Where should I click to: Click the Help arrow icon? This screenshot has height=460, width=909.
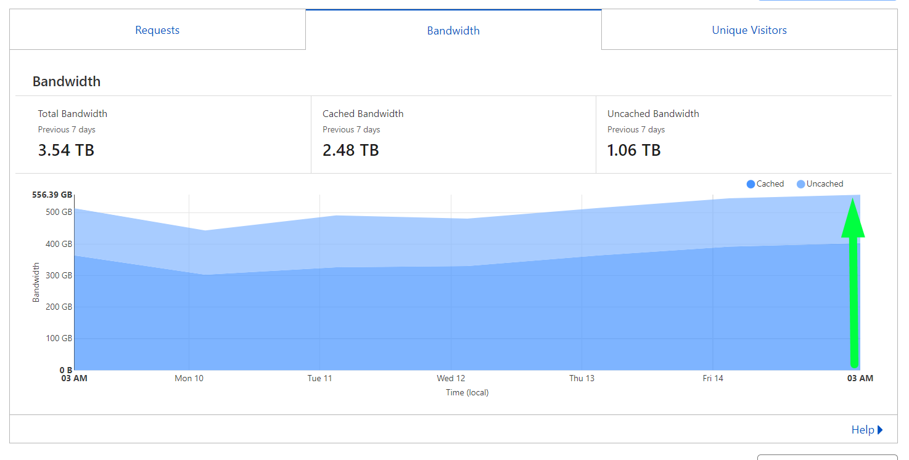tap(880, 430)
